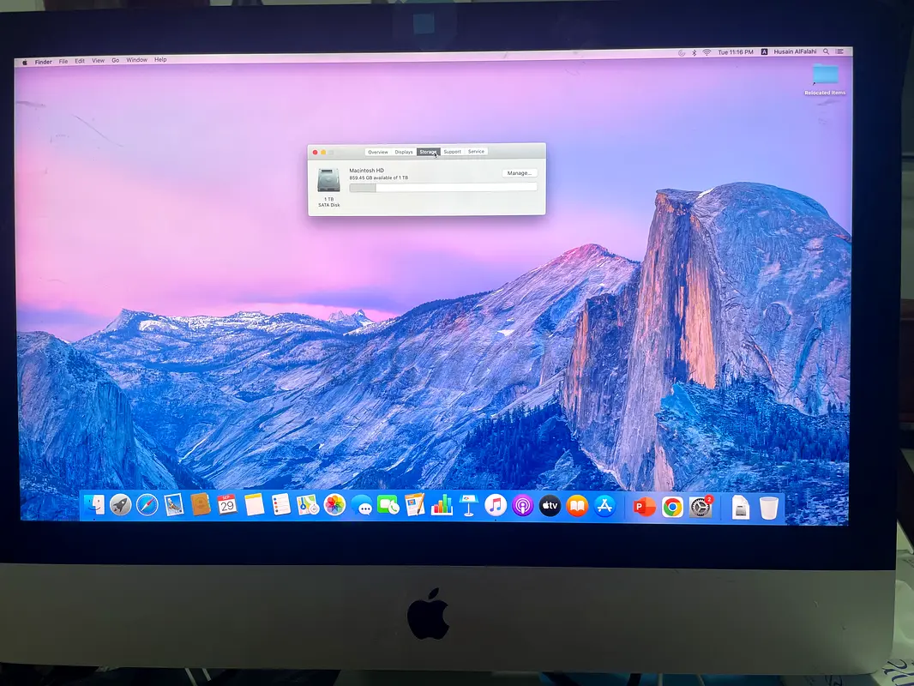This screenshot has width=914, height=686.
Task: Open the Books app
Action: 577,506
